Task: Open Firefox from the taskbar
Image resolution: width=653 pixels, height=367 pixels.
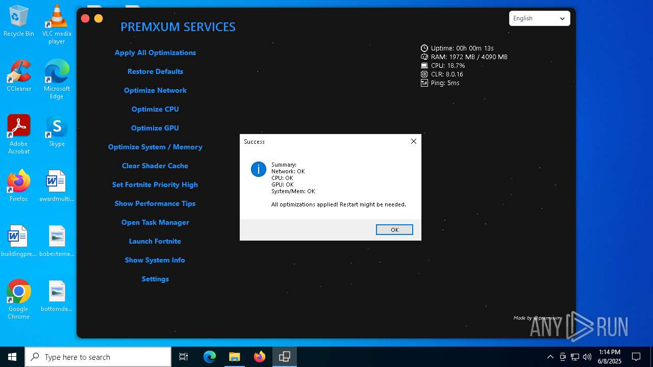Action: [x=260, y=357]
